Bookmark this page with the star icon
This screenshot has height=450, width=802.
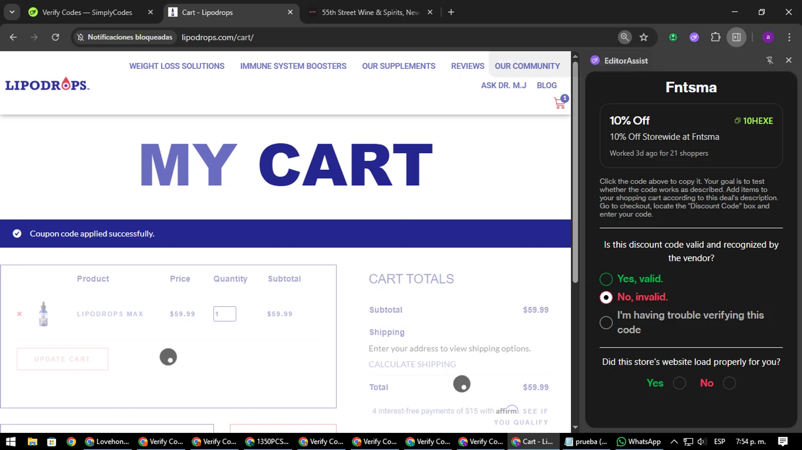(x=644, y=37)
